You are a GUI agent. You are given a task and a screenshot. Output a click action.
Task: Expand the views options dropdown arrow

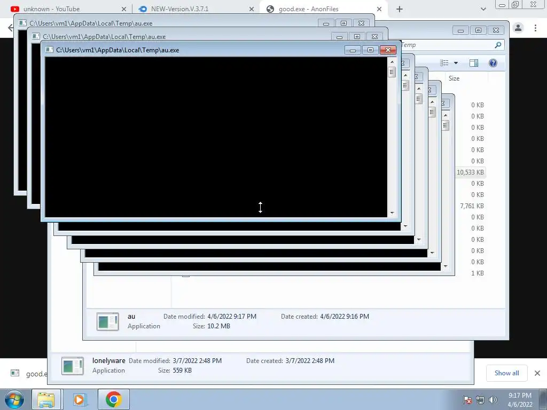(456, 63)
